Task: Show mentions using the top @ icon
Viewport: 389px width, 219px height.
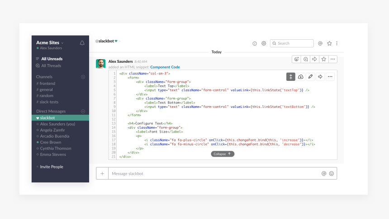Action: click(x=320, y=43)
